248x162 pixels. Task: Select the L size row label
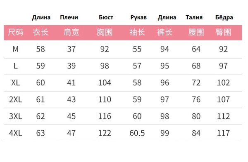16,66
